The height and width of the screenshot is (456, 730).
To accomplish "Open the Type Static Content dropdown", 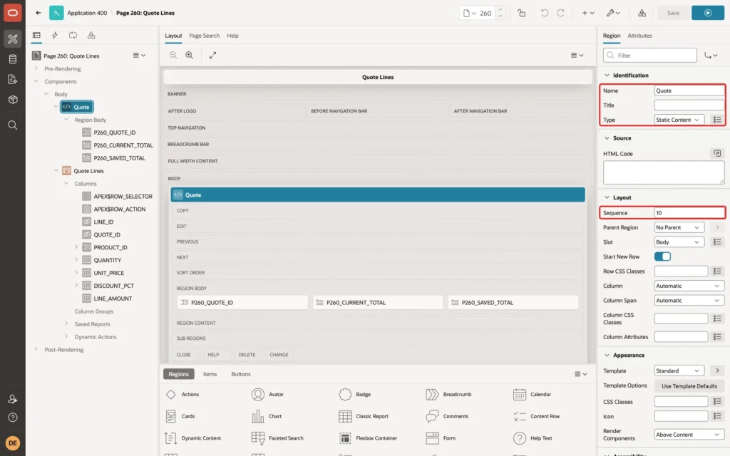I will (x=679, y=120).
